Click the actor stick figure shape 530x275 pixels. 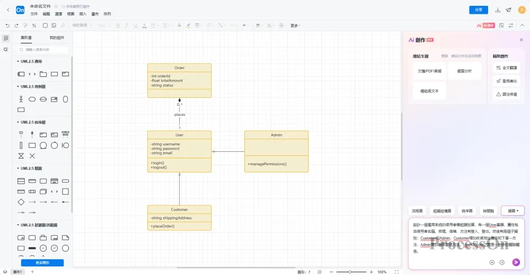click(x=21, y=99)
